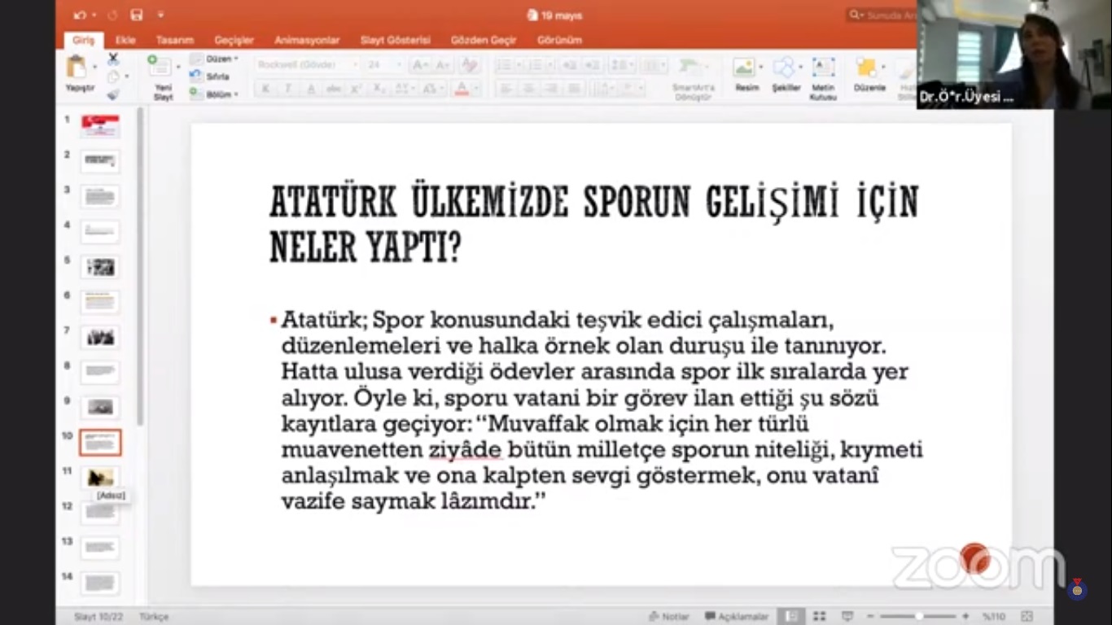Click Sıfırla to reset the slide

pyautogui.click(x=217, y=76)
